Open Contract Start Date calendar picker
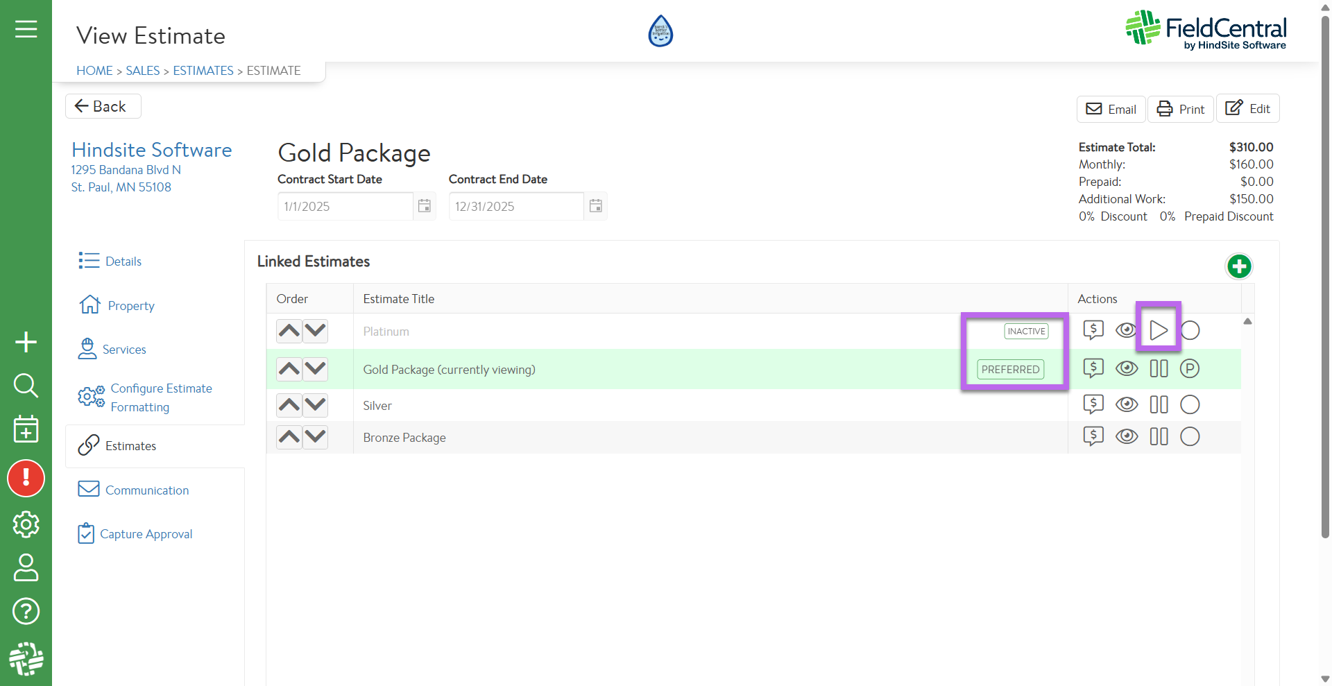The height and width of the screenshot is (686, 1332). pyautogui.click(x=425, y=206)
